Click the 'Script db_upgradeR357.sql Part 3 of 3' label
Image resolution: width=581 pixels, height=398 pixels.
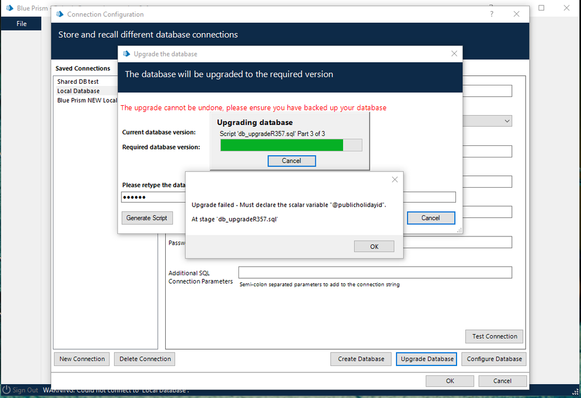[272, 134]
